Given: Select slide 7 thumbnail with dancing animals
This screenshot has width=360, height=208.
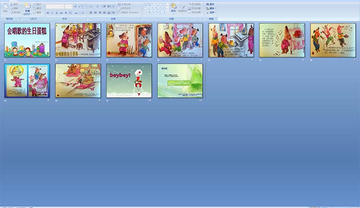Looking at the screenshot, I should pyautogui.click(x=333, y=40).
